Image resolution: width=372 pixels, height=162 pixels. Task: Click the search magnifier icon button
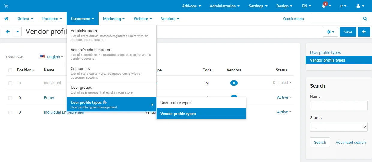pyautogui.click(x=365, y=19)
